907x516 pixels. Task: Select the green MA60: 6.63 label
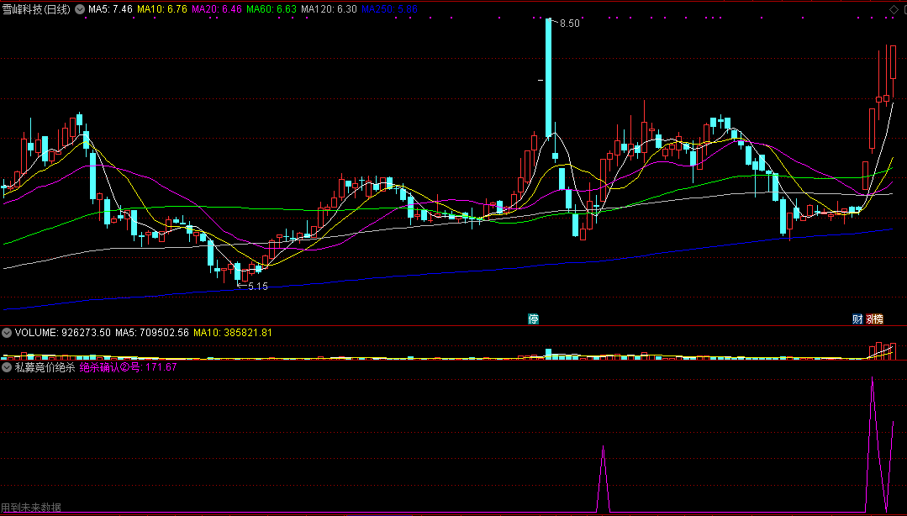coord(272,9)
